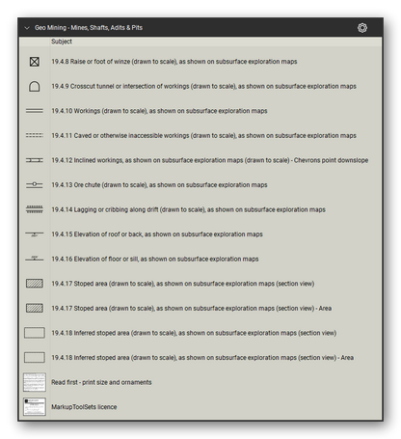
Task: Click 'Read first - print size and ornaments' text
Action: [101, 382]
